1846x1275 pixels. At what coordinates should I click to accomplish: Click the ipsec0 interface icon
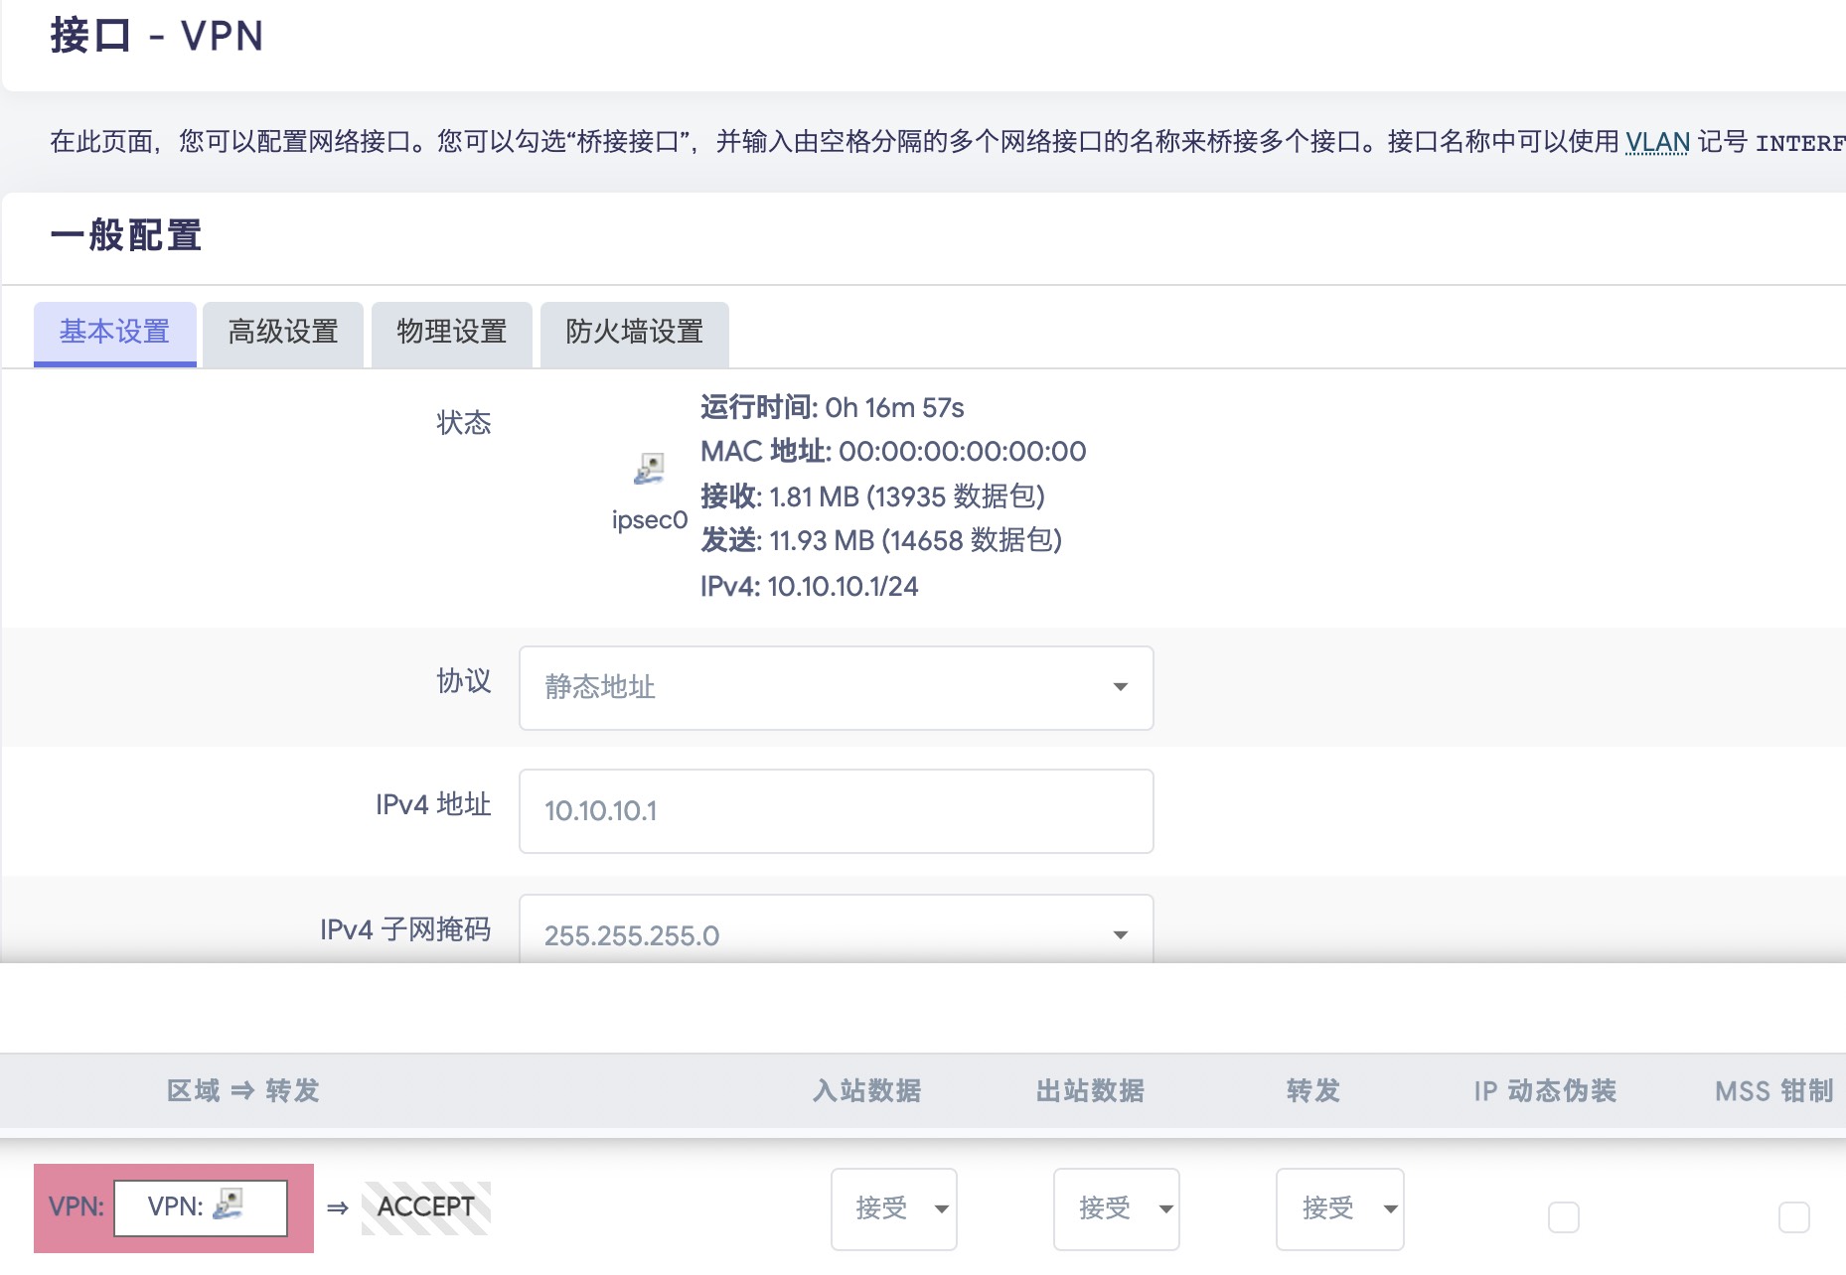click(x=649, y=469)
